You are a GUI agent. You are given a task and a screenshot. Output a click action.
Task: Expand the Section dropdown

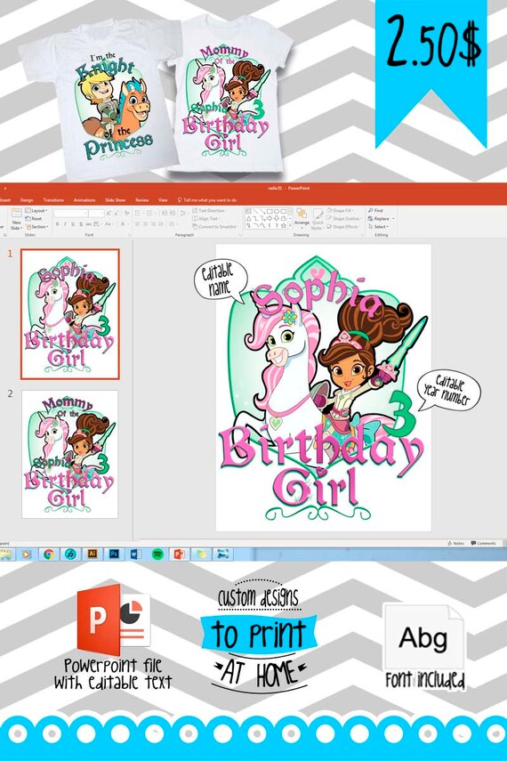point(38,227)
